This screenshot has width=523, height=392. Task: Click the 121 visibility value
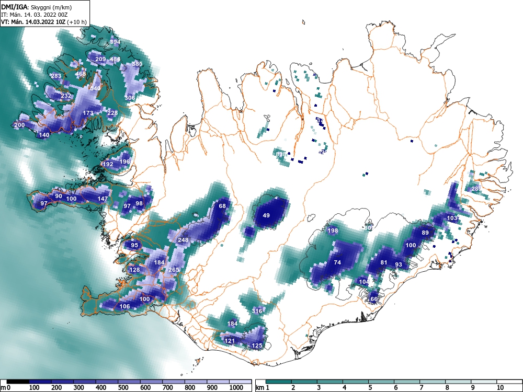click(x=230, y=341)
